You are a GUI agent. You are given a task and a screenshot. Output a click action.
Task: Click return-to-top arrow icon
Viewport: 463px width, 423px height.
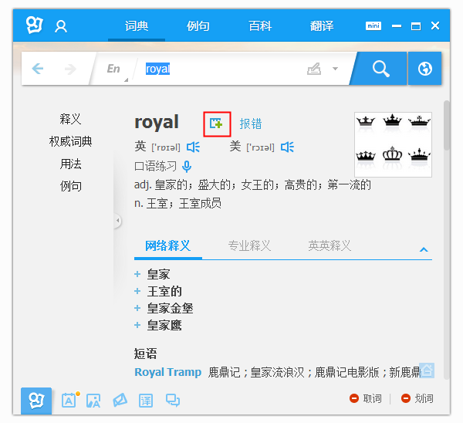point(427,371)
